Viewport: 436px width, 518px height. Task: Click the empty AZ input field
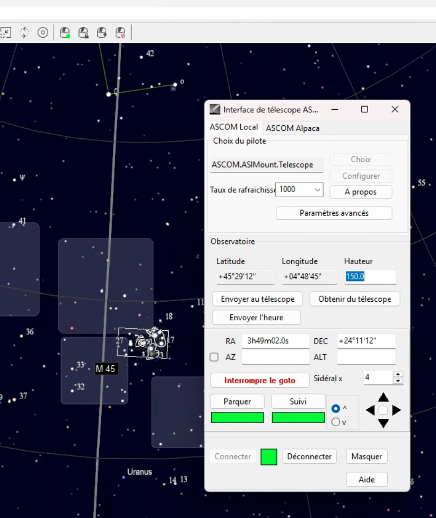coord(276,357)
